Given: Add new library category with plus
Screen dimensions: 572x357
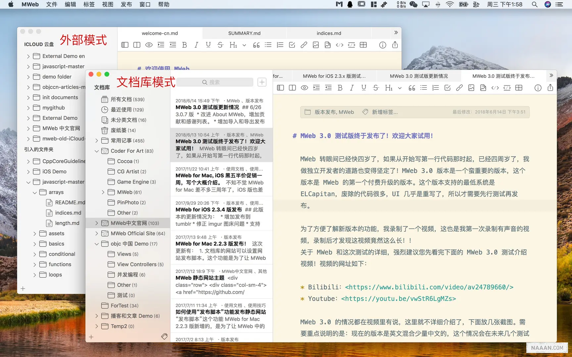Looking at the screenshot, I should point(91,337).
